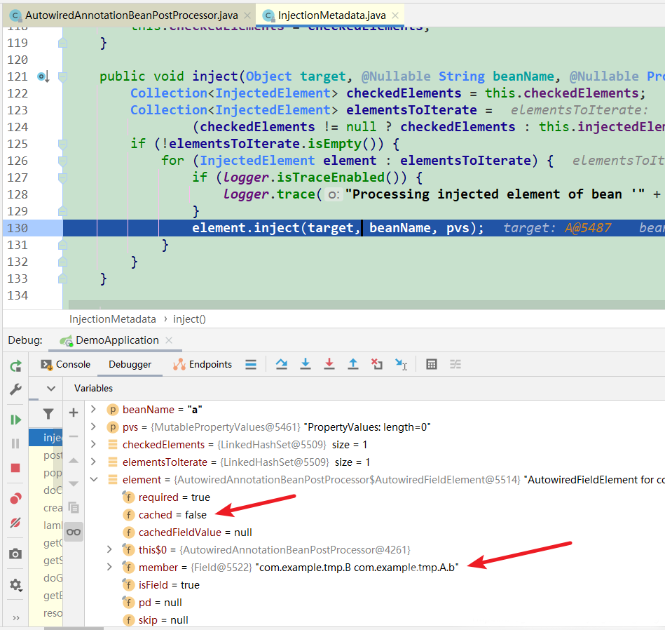
Task: Toggle the glasses watches view button
Action: click(x=74, y=532)
